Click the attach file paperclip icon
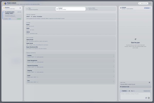 (x=146, y=98)
